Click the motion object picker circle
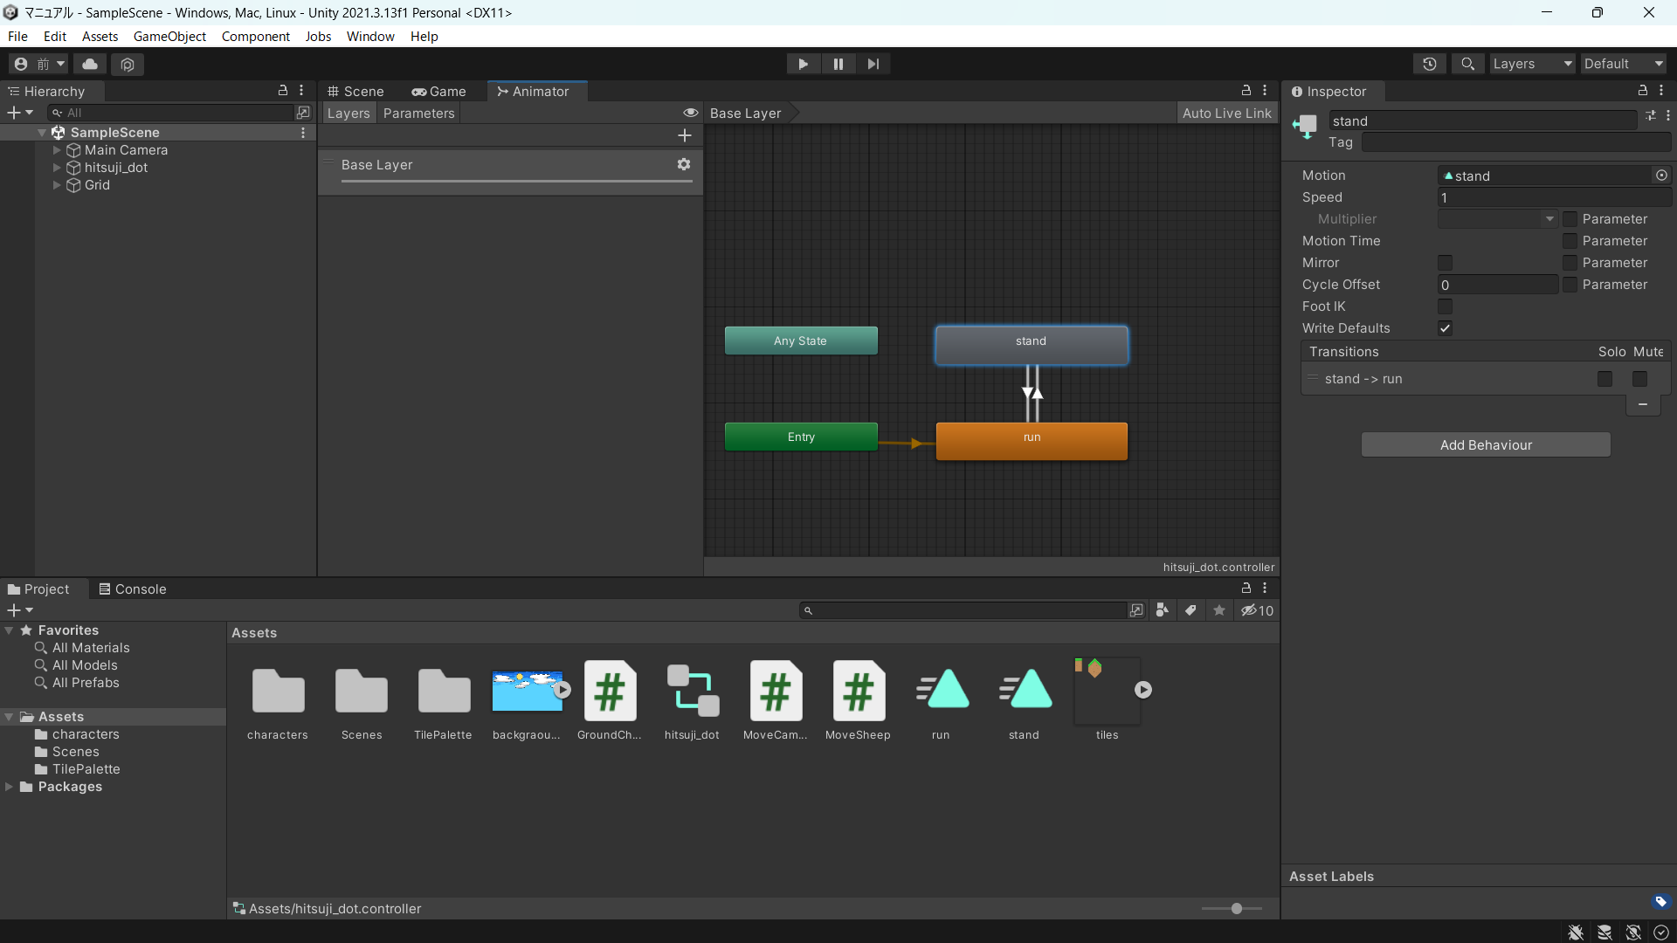The image size is (1677, 943). (x=1661, y=176)
